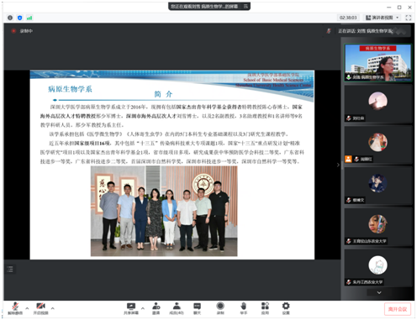Click the 简介 heading on slide
The image size is (417, 320).
(163, 94)
